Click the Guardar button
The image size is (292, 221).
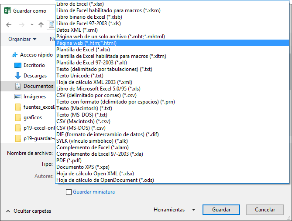(x=221, y=210)
